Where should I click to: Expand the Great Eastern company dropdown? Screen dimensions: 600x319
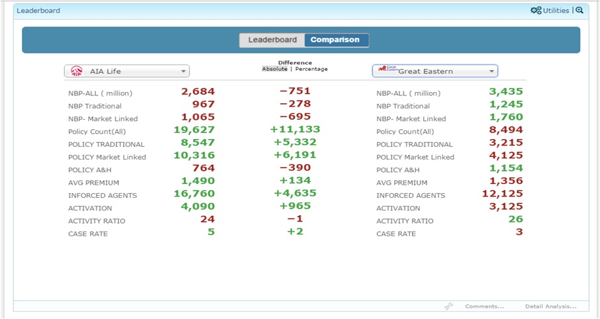[491, 71]
